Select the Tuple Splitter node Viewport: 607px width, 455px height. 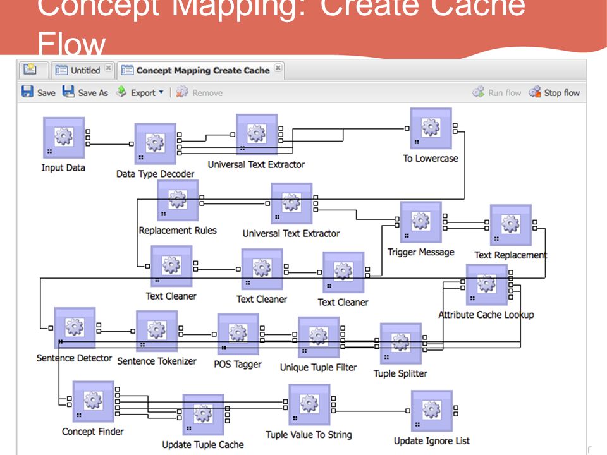click(x=401, y=343)
